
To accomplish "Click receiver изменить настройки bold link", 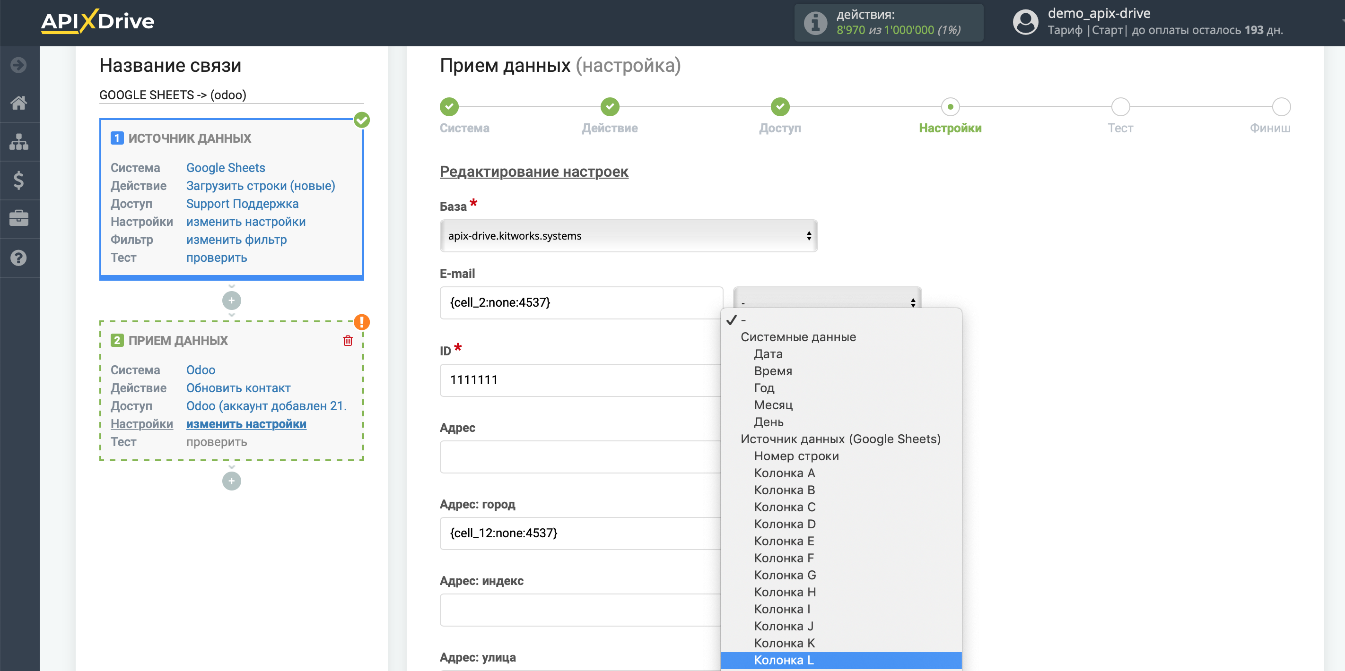I will pyautogui.click(x=246, y=424).
